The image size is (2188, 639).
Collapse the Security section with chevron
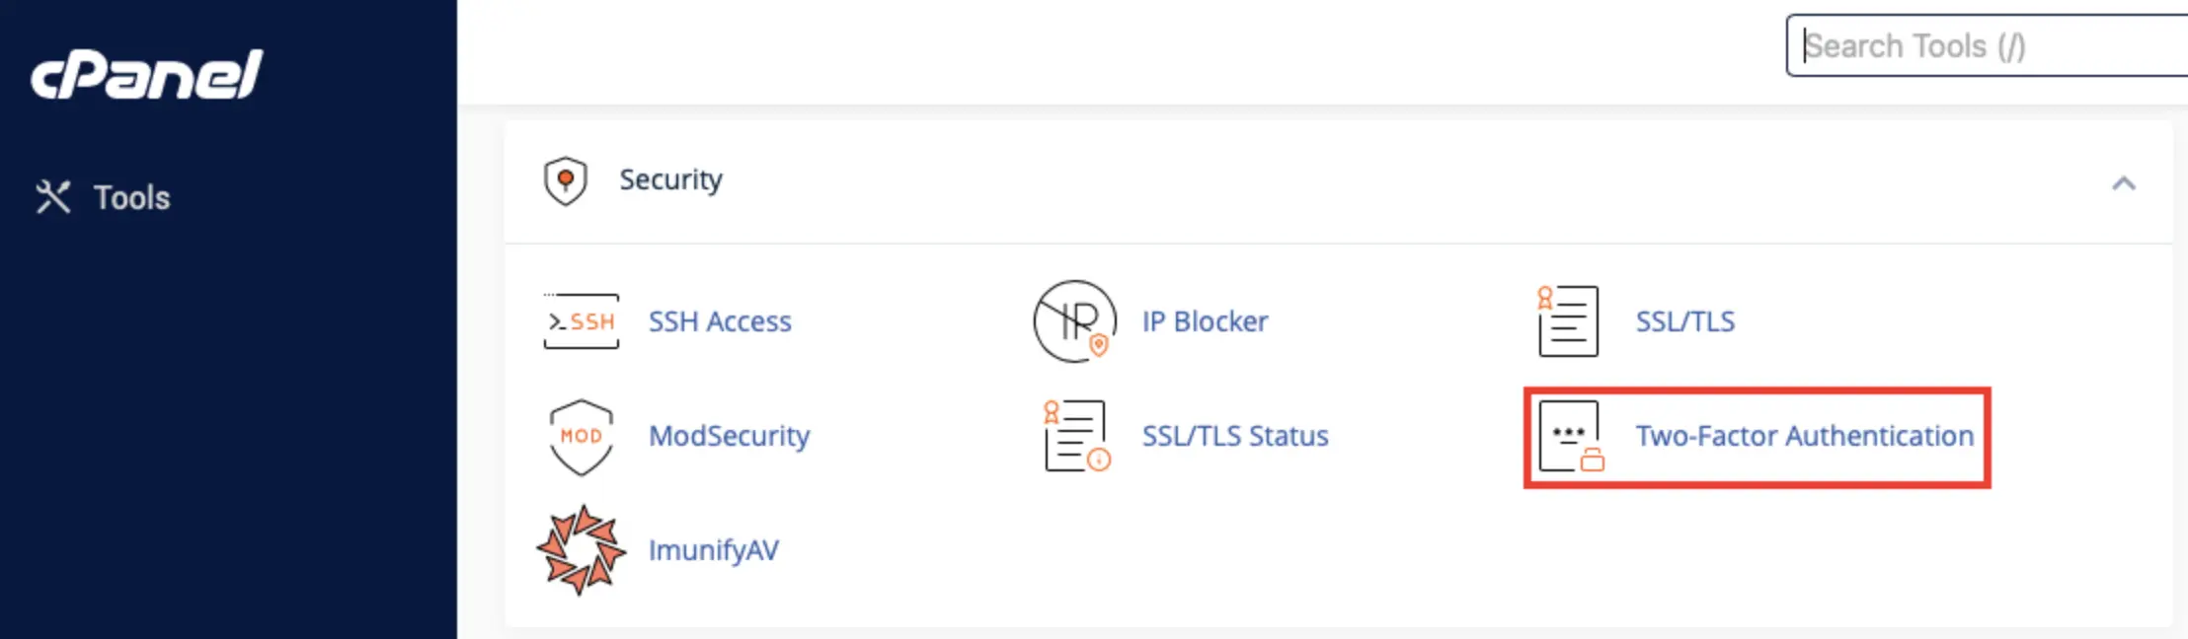[2124, 183]
